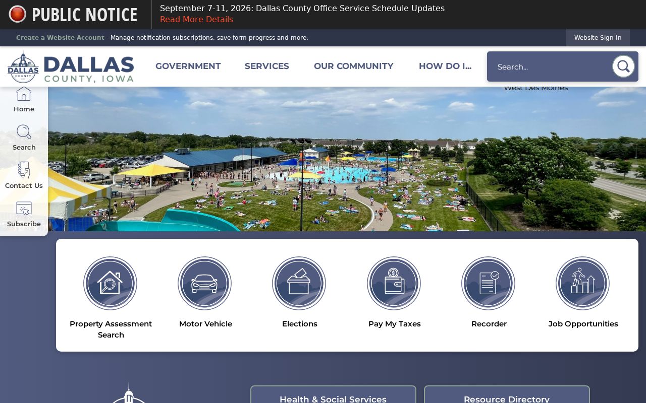Open the Search icon in the side panel
646x403 pixels.
click(24, 132)
